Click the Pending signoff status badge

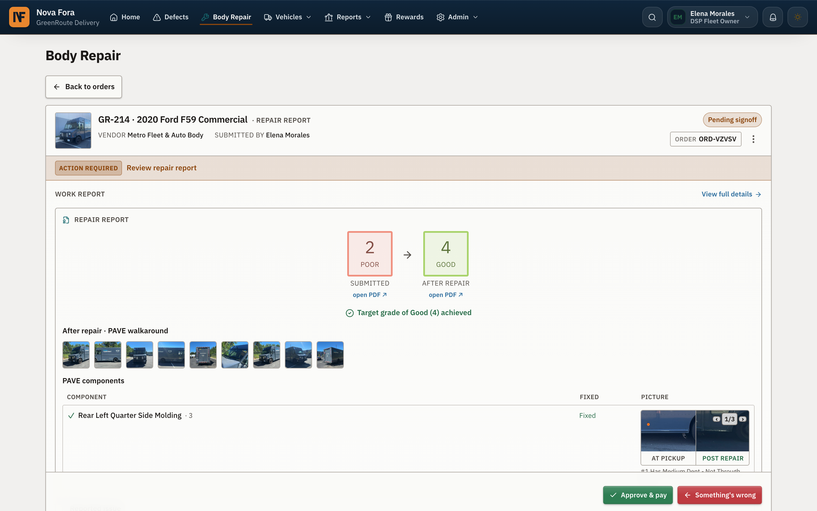[732, 120]
